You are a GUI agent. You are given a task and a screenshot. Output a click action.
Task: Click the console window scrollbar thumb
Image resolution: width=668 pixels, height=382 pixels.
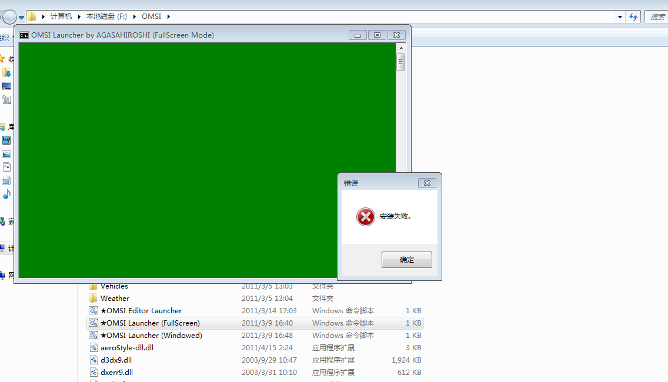click(401, 62)
